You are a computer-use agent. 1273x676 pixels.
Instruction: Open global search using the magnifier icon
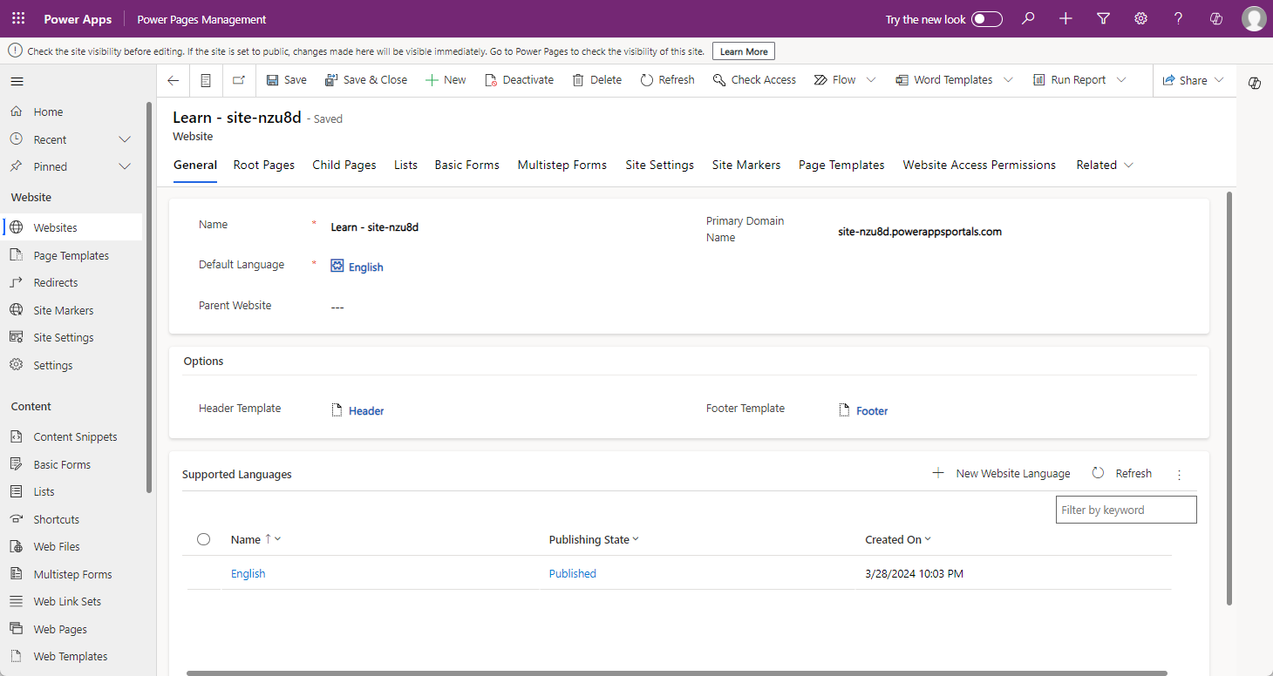pyautogui.click(x=1027, y=18)
